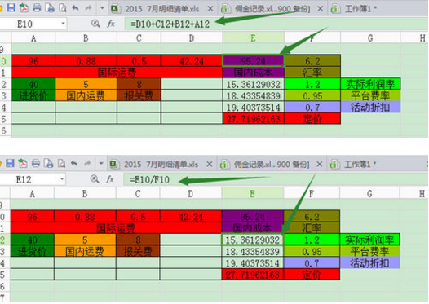429x304 pixels.
Task: Select cell 15.36129032 in upper screenshot
Action: tap(254, 84)
